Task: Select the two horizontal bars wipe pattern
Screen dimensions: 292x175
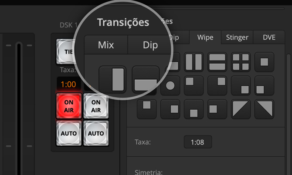Action: 217,62
